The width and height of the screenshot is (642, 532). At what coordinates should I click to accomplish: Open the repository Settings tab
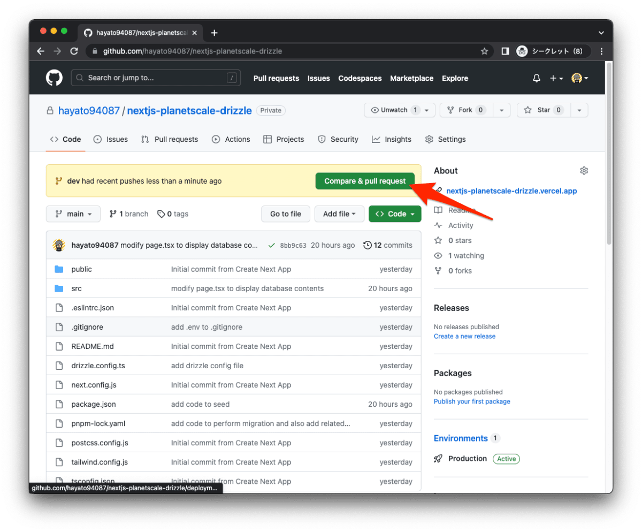pyautogui.click(x=445, y=139)
